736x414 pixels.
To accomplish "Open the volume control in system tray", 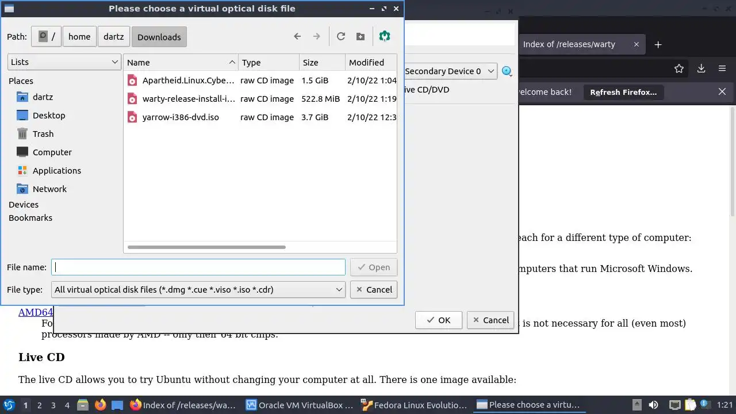I will click(653, 405).
